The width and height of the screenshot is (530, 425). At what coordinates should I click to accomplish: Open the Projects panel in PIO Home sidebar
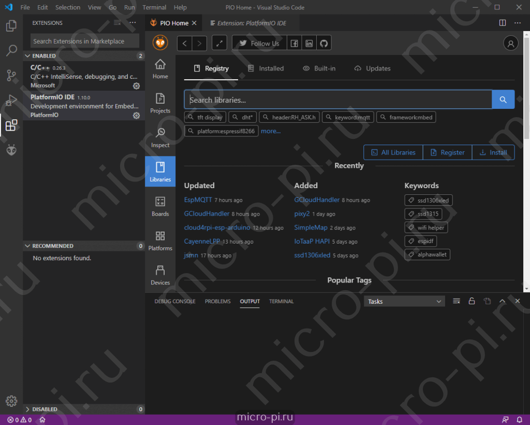pos(160,103)
